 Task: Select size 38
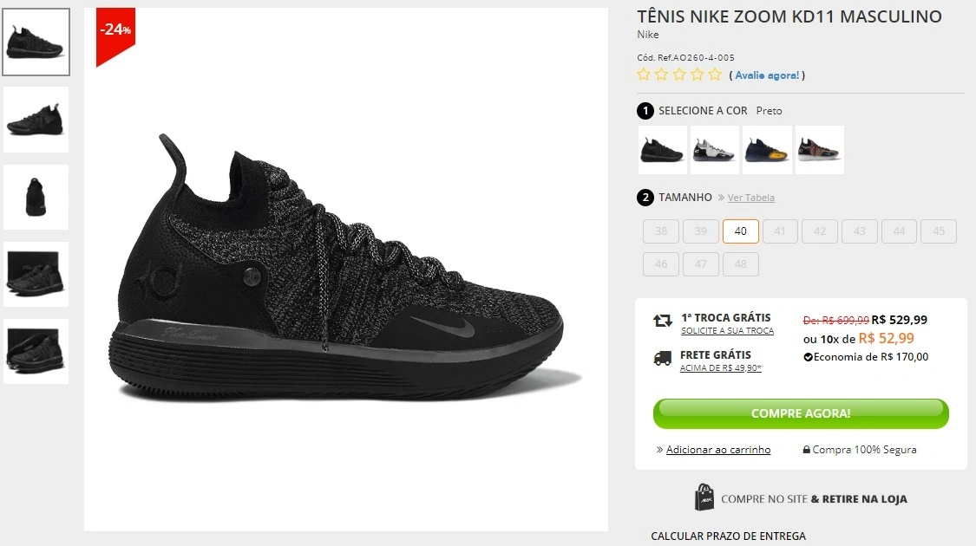[660, 231]
